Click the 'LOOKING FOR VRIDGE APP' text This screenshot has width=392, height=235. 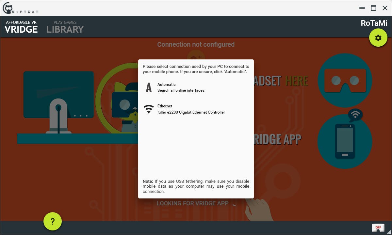tap(192, 203)
